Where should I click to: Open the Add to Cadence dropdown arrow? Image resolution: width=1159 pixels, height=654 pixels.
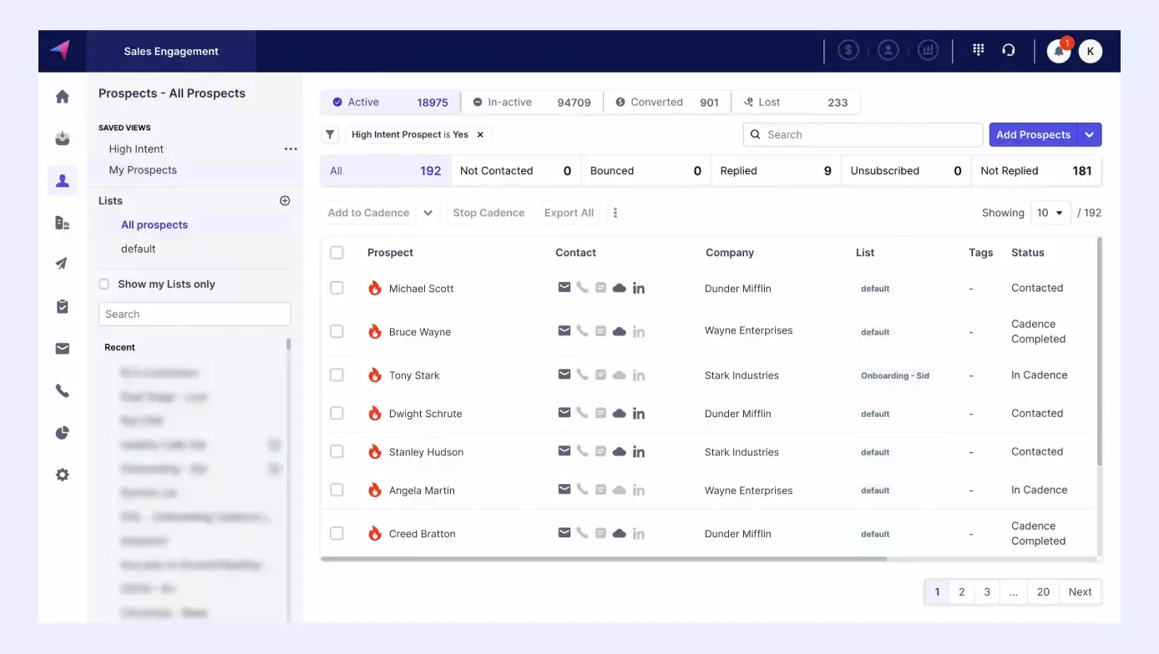(428, 213)
